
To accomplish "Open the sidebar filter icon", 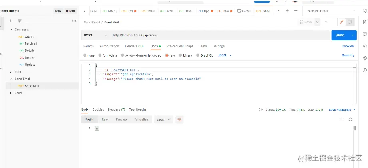I will coord(20,21).
